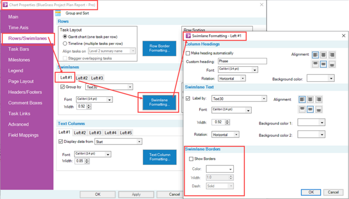Screen dimensions: 349x199
Task: Click Custom heading field containing Phase
Action: 242,61
